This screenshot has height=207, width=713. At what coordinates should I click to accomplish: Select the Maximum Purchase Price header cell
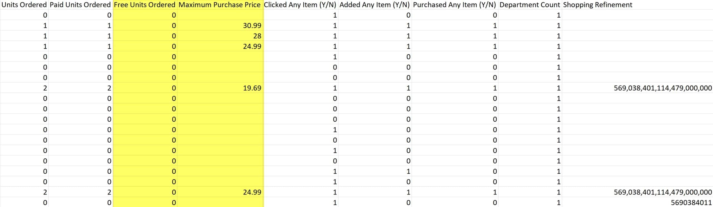coord(219,5)
